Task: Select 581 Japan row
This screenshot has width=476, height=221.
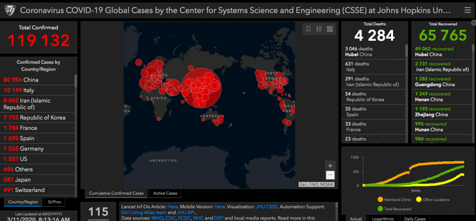Action: (x=38, y=179)
